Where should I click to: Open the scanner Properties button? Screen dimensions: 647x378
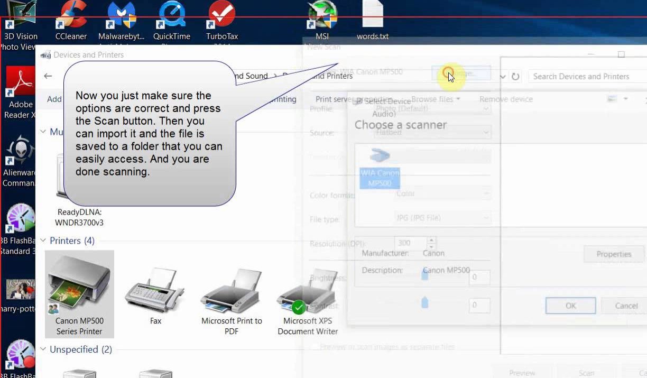614,254
